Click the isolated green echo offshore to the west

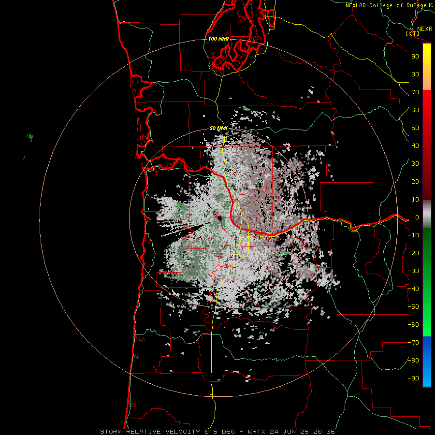click(29, 137)
